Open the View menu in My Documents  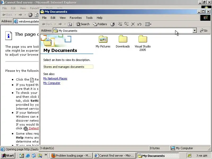tap(63, 18)
